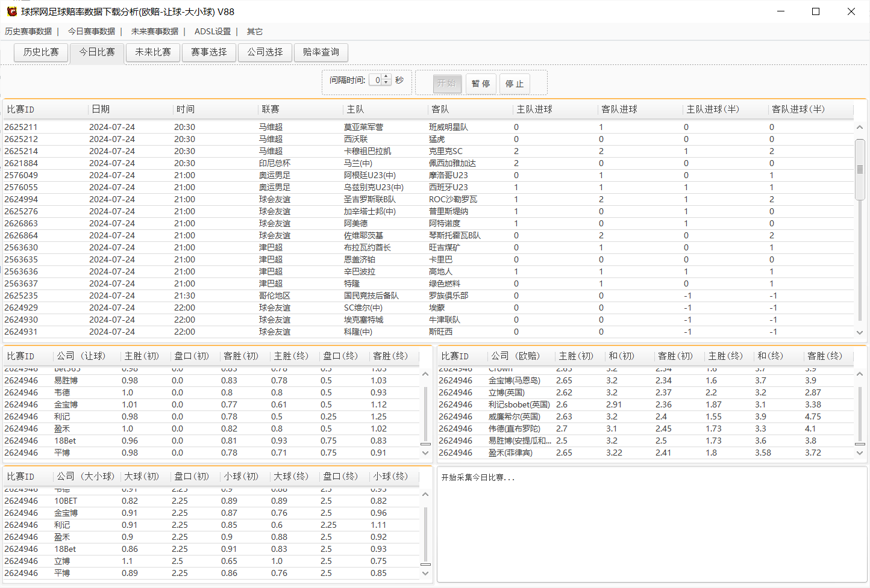Click the 间隔时间 seconds input field
The height and width of the screenshot is (588, 870).
[376, 80]
